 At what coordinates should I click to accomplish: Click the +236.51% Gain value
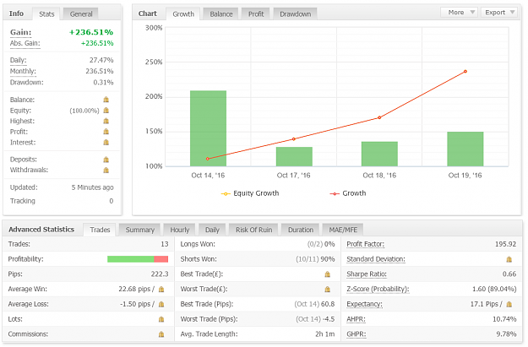(x=91, y=32)
